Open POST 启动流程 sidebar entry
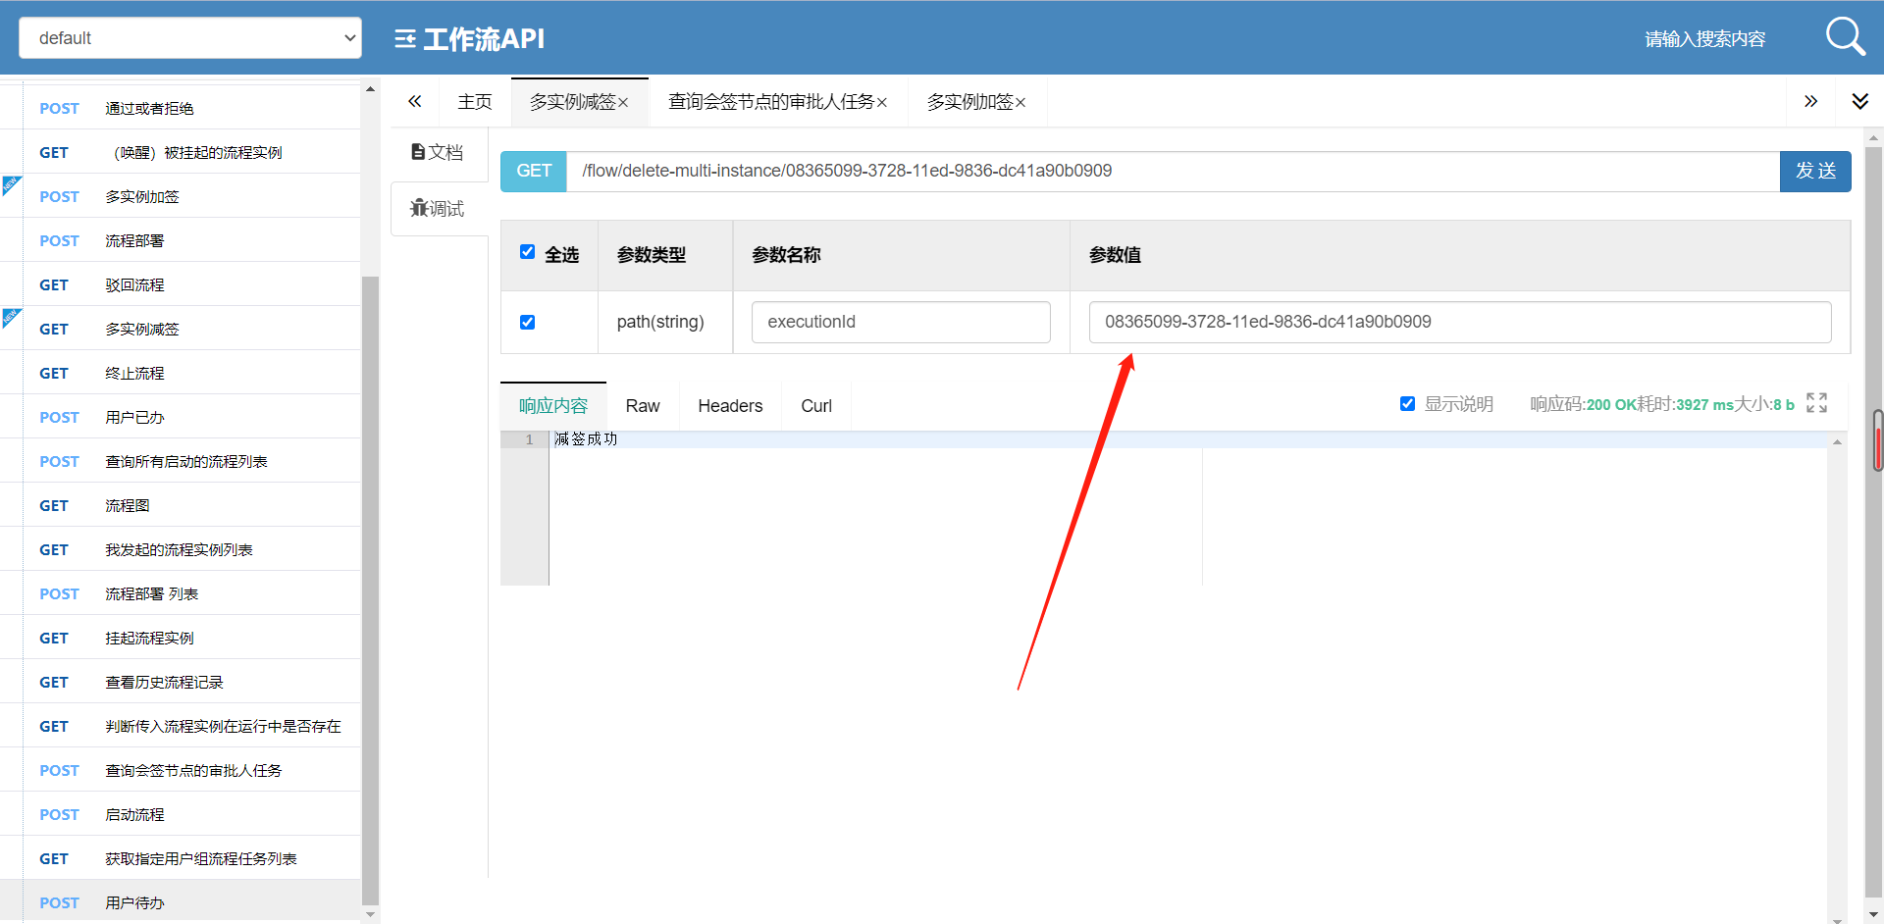The width and height of the screenshot is (1884, 924). pos(181,814)
